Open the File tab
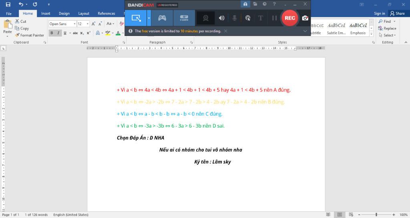 (x=9, y=14)
